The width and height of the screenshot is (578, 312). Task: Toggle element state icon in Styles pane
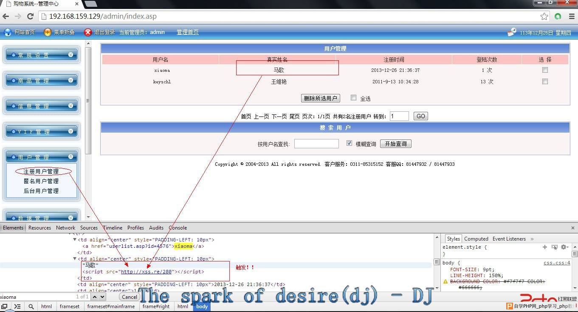point(555,247)
